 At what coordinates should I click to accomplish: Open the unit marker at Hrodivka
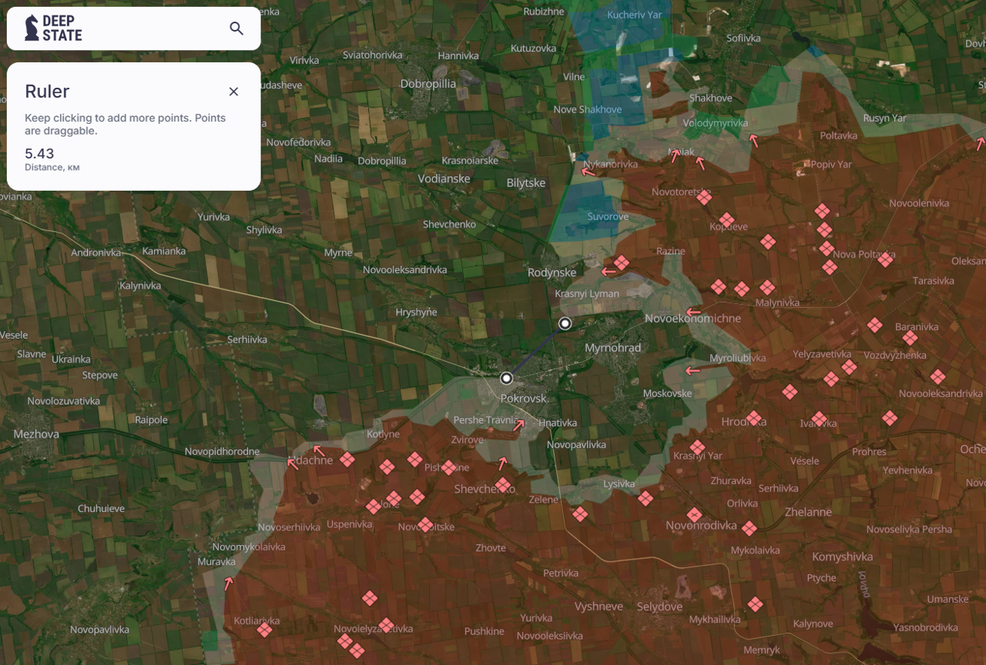tap(754, 419)
